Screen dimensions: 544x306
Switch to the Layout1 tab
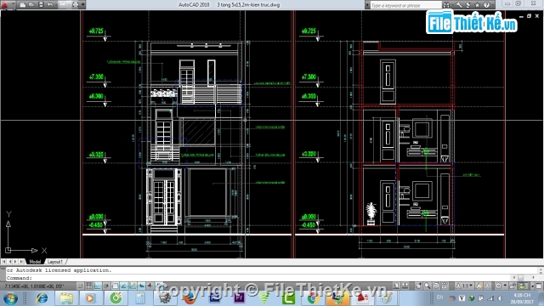tap(54, 262)
